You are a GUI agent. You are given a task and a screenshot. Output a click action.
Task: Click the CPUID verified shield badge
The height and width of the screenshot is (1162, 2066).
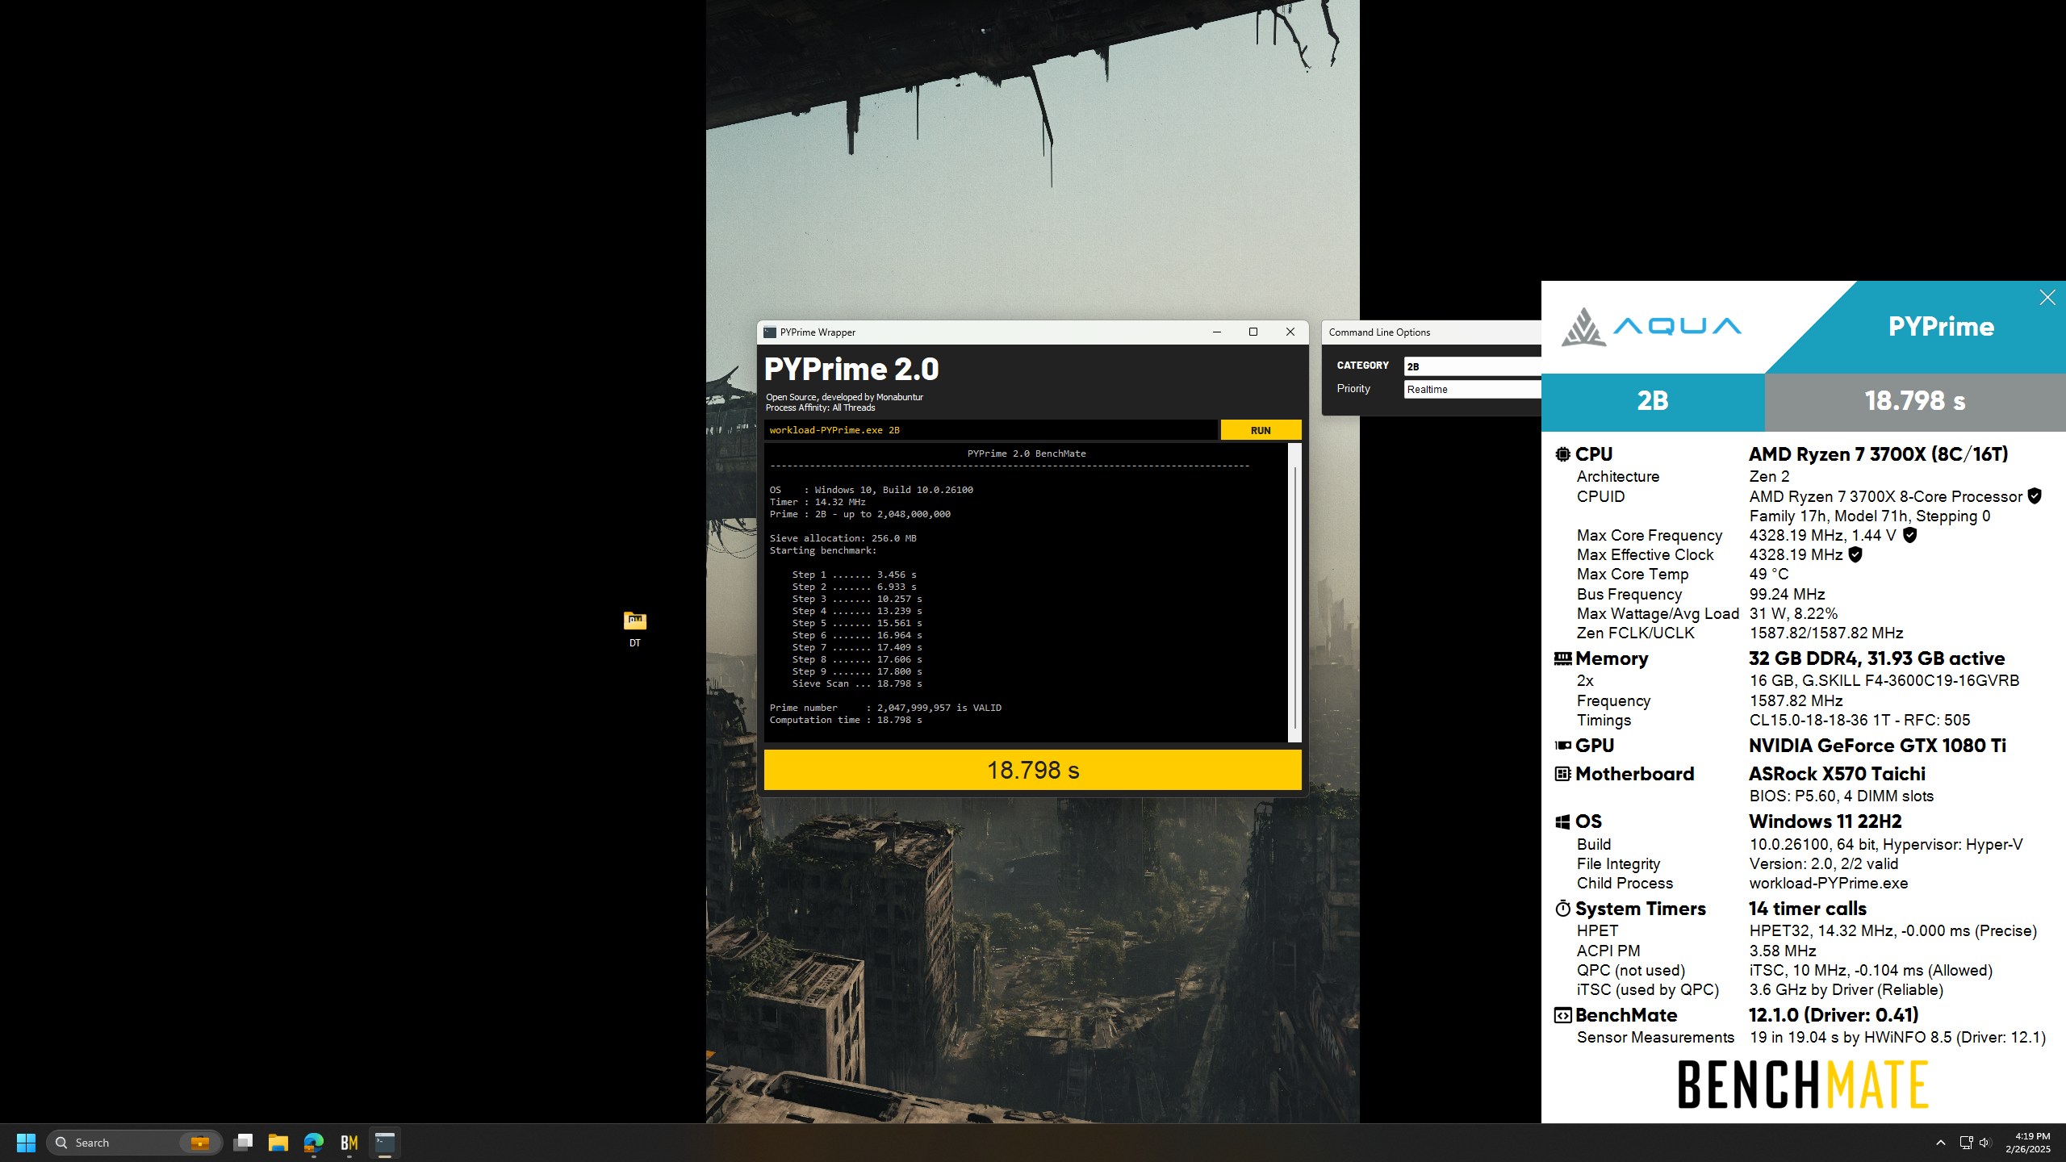click(2035, 496)
